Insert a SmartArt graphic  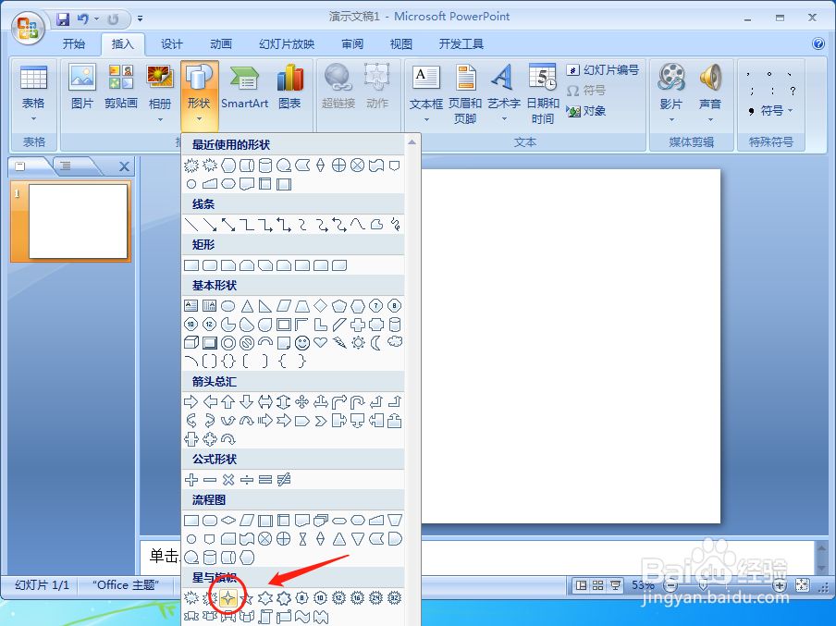tap(245, 86)
